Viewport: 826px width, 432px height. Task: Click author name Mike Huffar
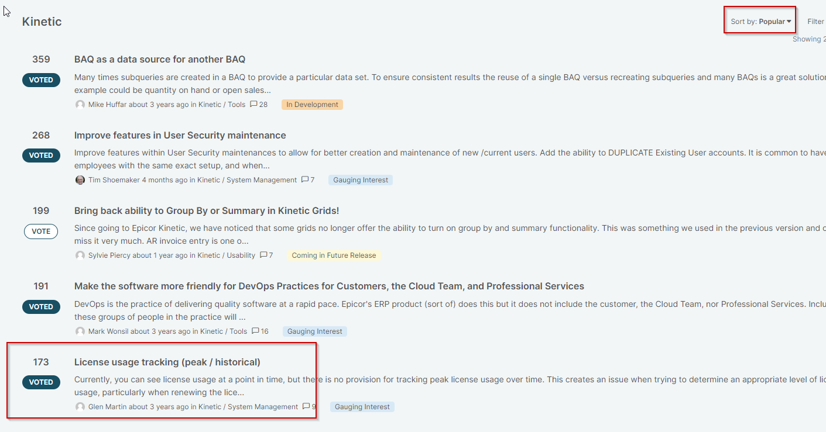pyautogui.click(x=108, y=105)
